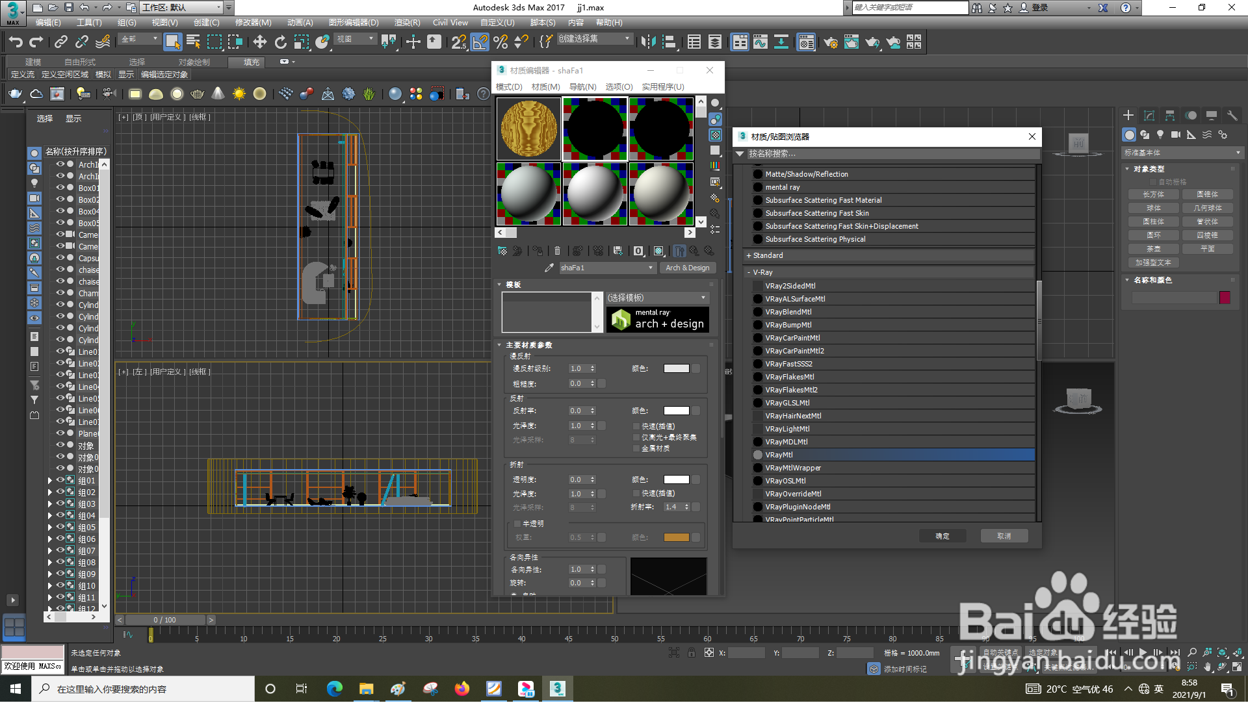The image size is (1248, 703).
Task: Open 材质(M) menu in material editor
Action: coord(545,87)
